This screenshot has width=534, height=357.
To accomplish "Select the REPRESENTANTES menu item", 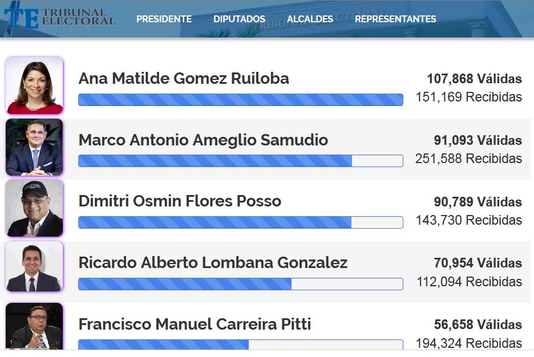I will coord(395,19).
